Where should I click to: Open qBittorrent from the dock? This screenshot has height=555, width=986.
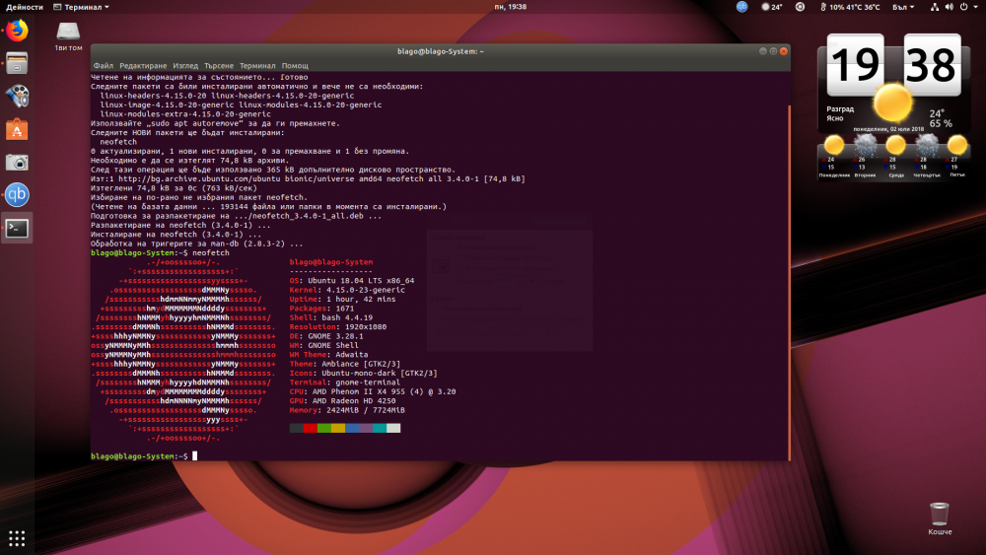(17, 195)
